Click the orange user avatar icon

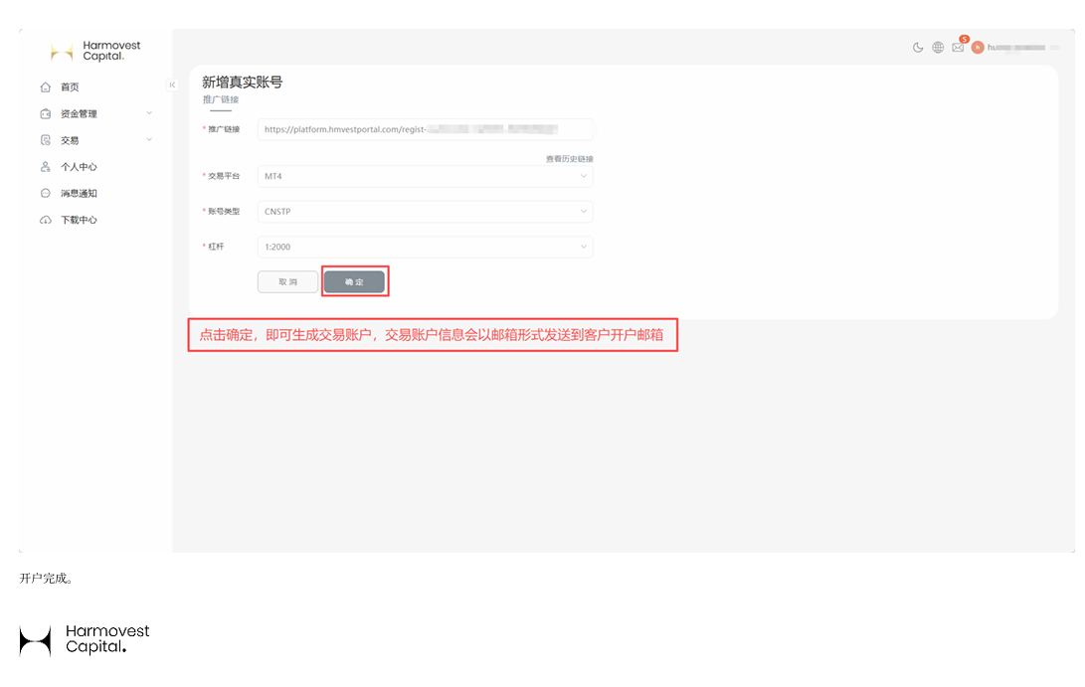(978, 47)
